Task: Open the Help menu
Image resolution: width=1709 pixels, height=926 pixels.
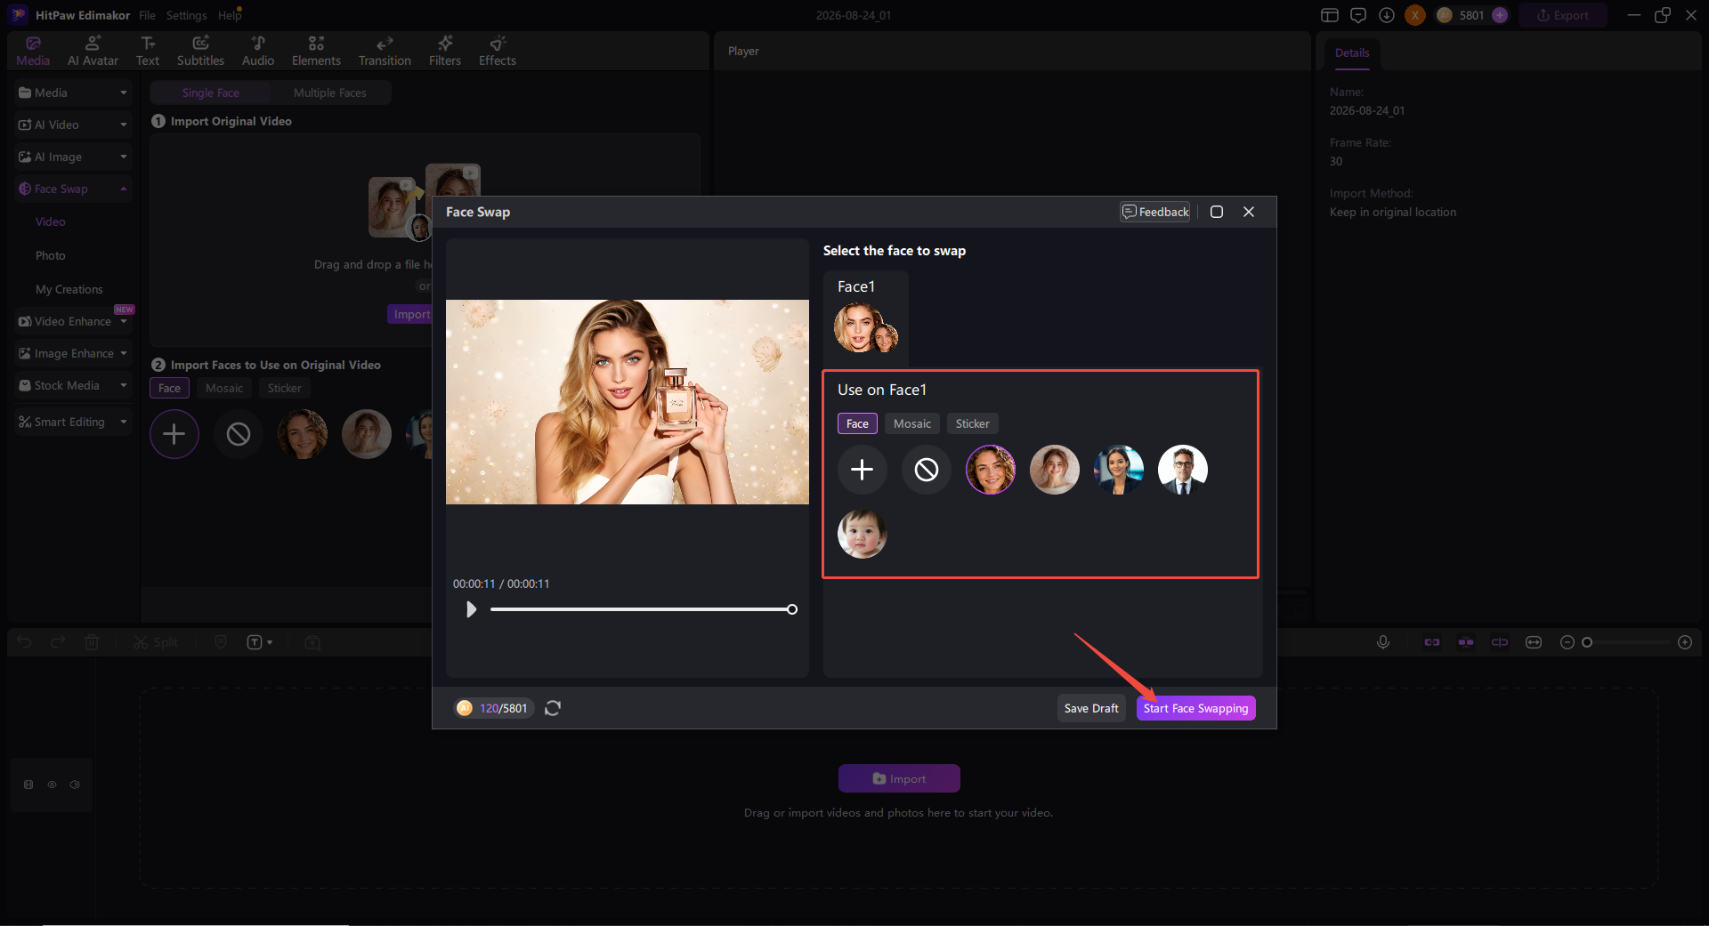Action: 230,15
